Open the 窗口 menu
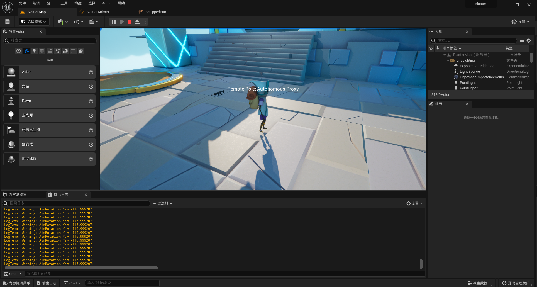 tap(50, 3)
